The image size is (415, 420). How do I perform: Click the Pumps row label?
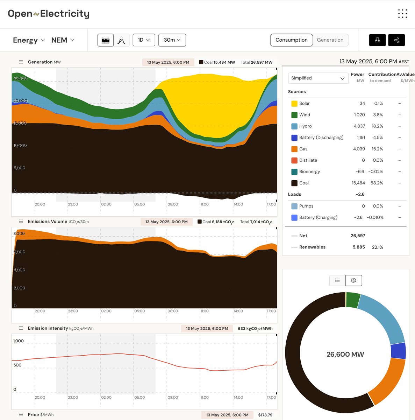point(306,206)
